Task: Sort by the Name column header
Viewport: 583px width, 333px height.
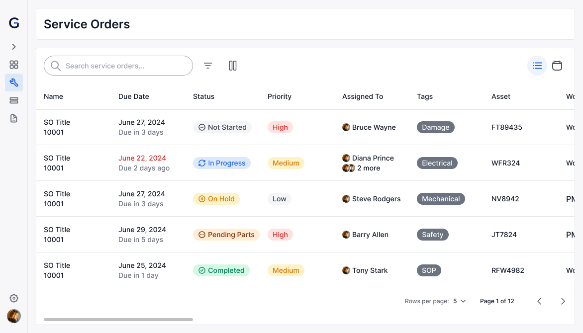Action: 54,96
